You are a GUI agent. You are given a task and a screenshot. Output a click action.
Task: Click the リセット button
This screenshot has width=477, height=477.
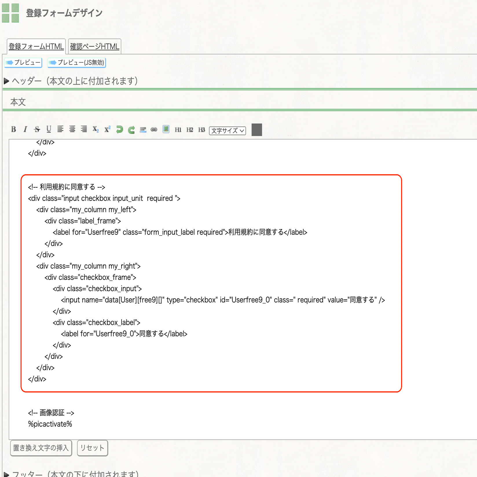92,448
